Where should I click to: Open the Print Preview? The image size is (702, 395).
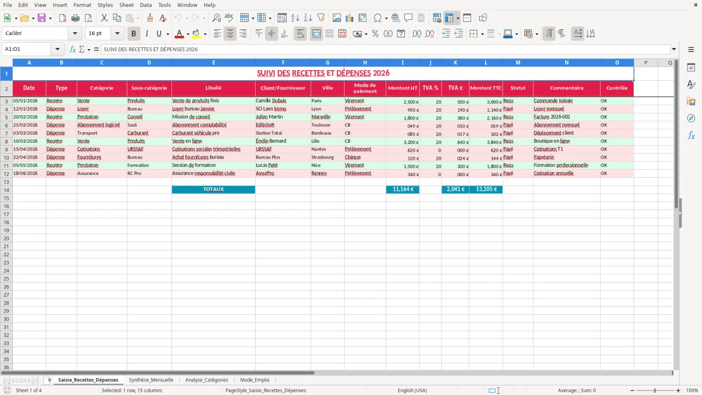(x=88, y=18)
